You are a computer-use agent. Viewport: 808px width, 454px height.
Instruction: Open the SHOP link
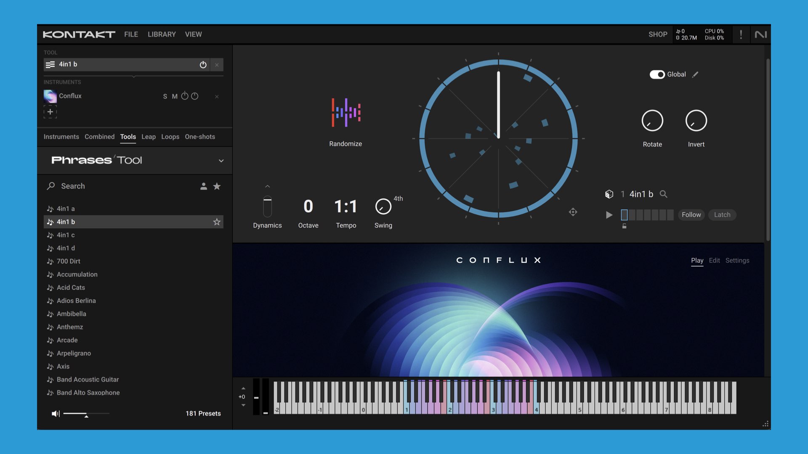[657, 34]
